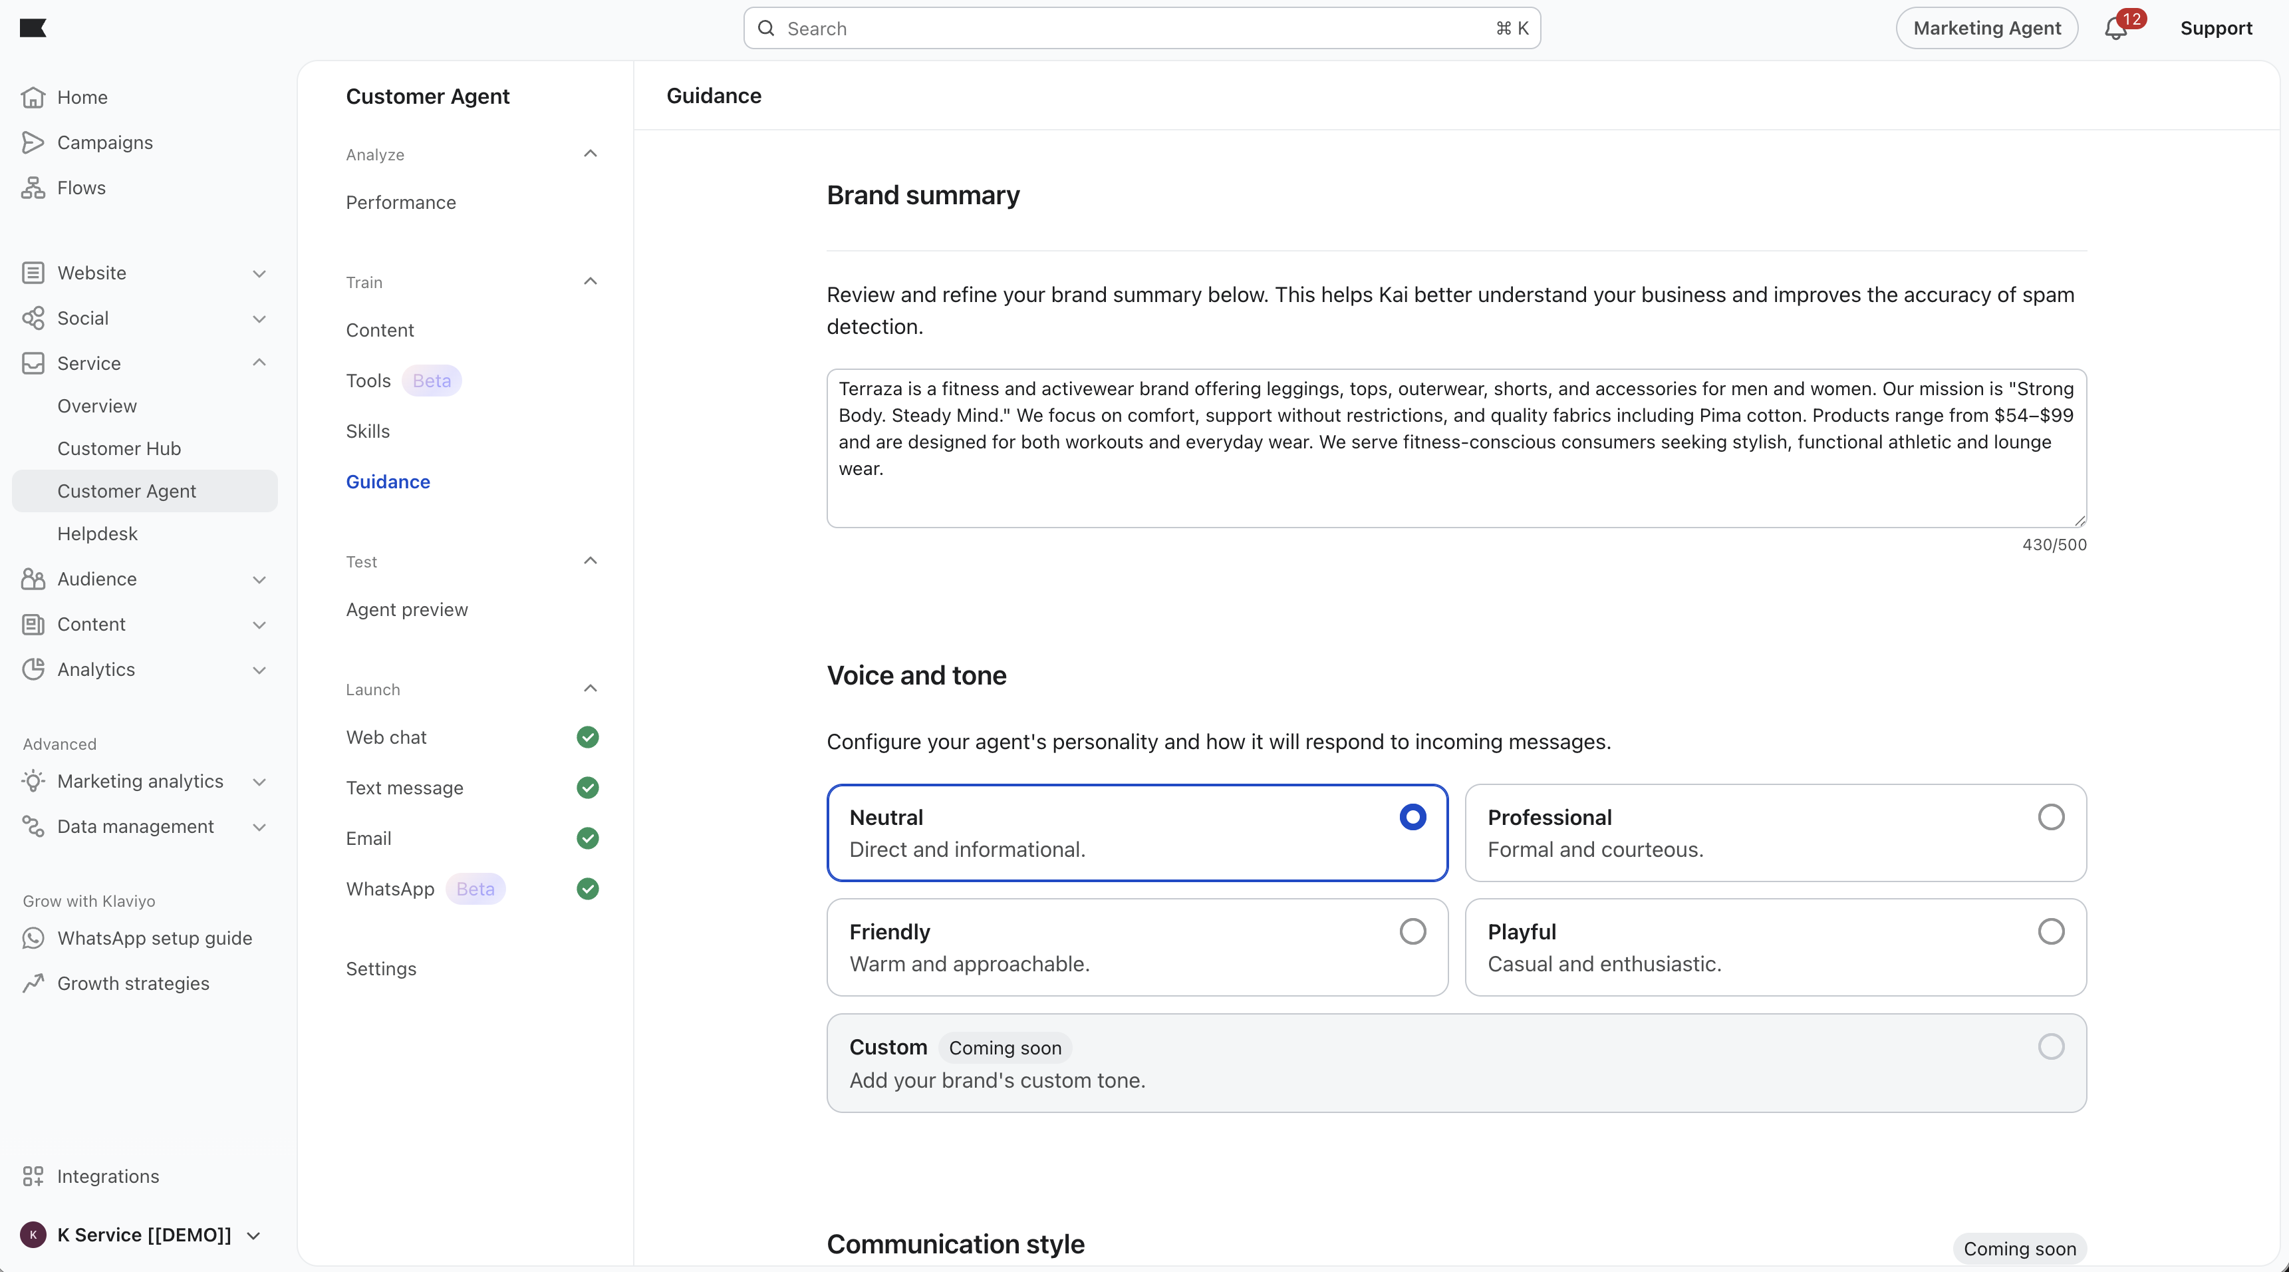Open the Agent preview menu item
Viewport: 2289px width, 1272px height.
pos(406,610)
